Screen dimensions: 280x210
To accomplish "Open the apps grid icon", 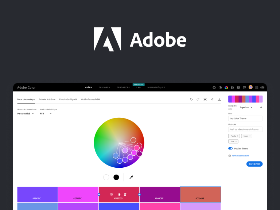I will click(257, 87).
